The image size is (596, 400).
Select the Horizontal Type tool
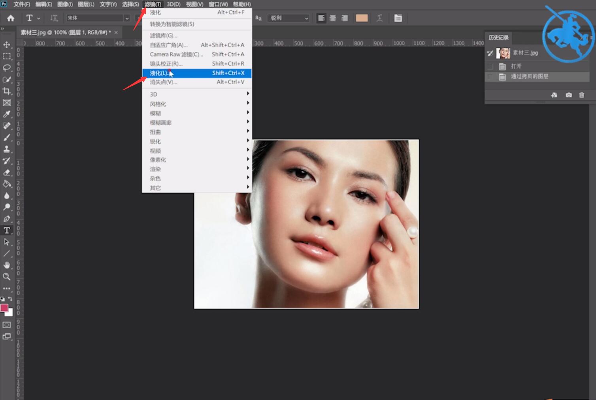pyautogui.click(x=7, y=230)
